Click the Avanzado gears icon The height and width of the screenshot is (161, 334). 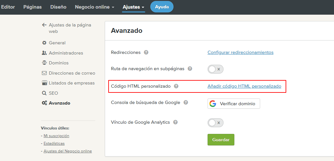pos(44,103)
